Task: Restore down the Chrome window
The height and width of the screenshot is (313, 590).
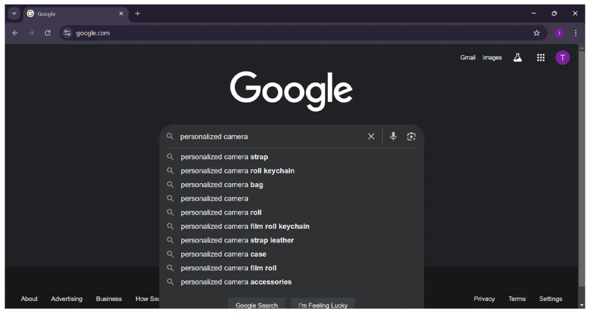Action: click(x=554, y=14)
